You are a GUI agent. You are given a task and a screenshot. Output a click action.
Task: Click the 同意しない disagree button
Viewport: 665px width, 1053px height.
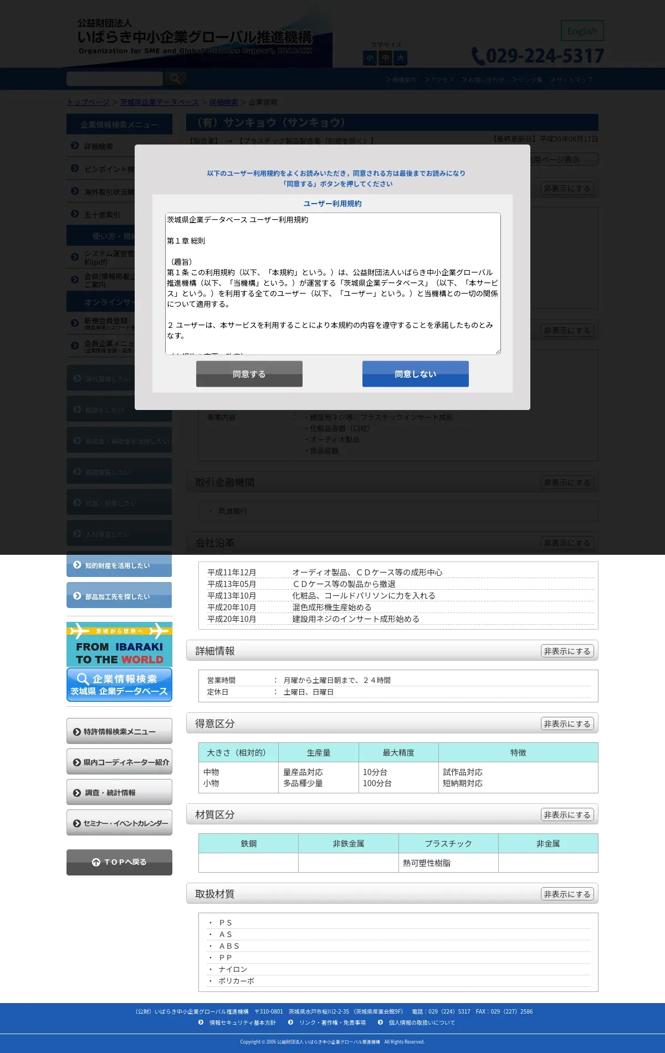click(x=416, y=374)
